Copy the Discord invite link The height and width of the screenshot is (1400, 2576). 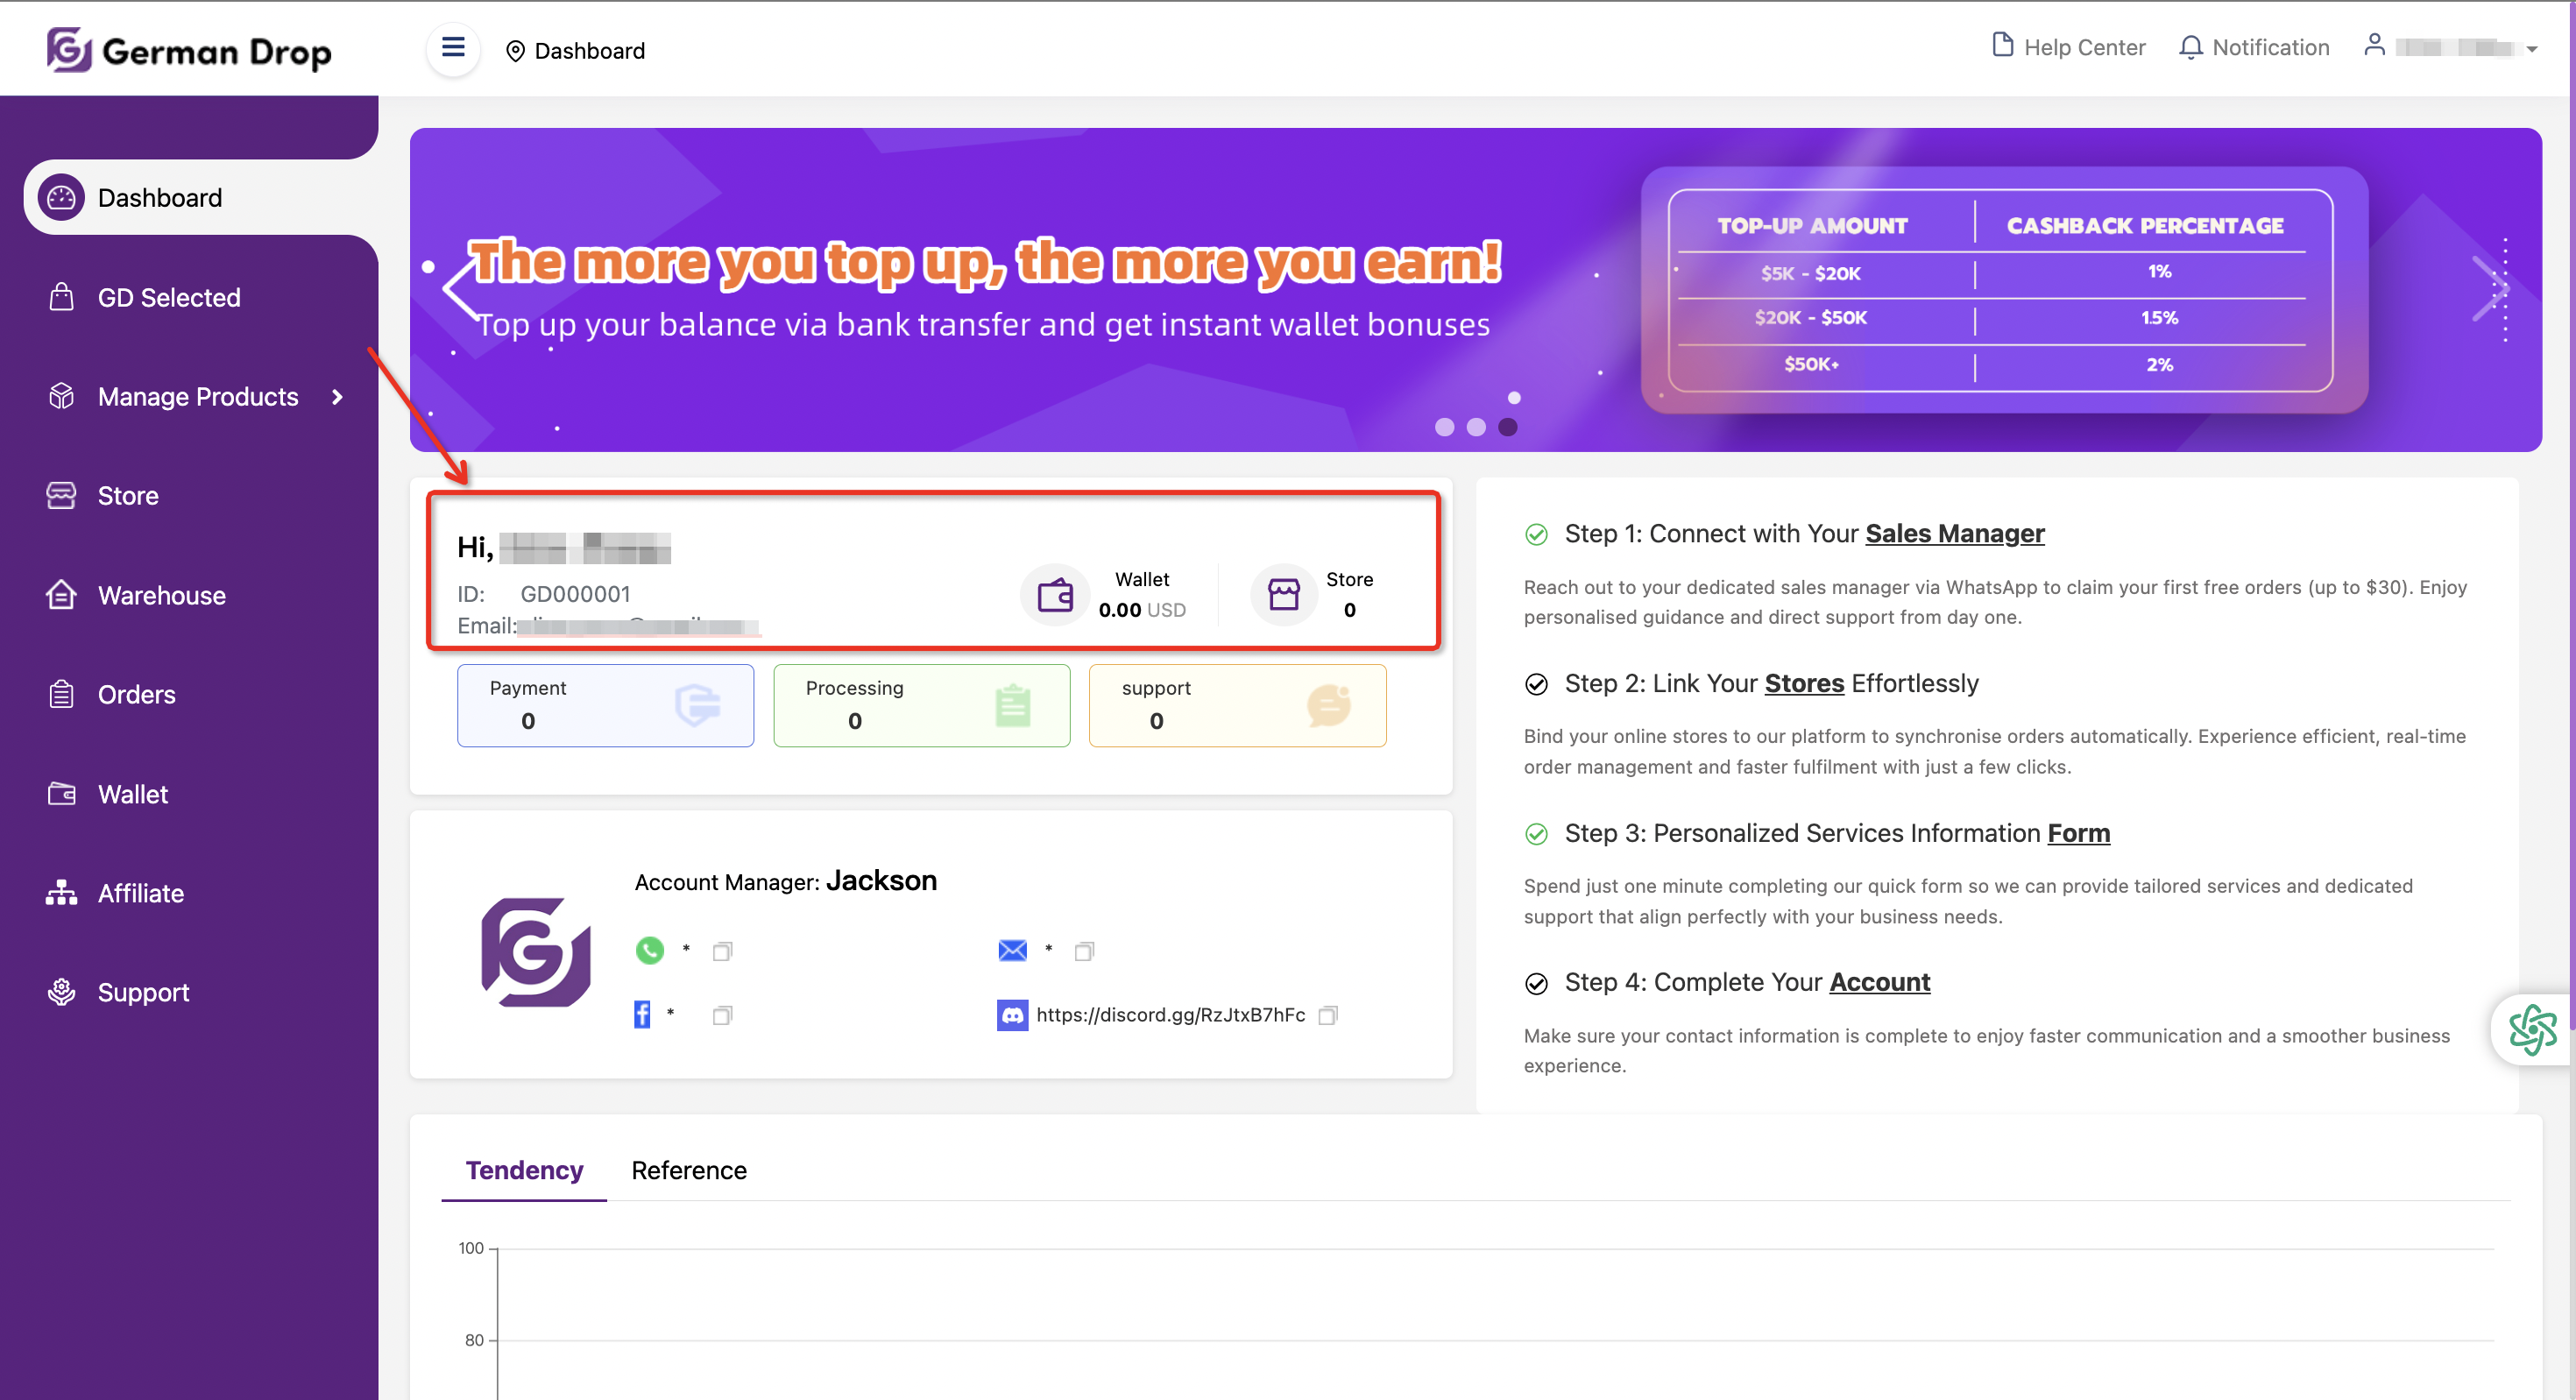point(1327,1015)
